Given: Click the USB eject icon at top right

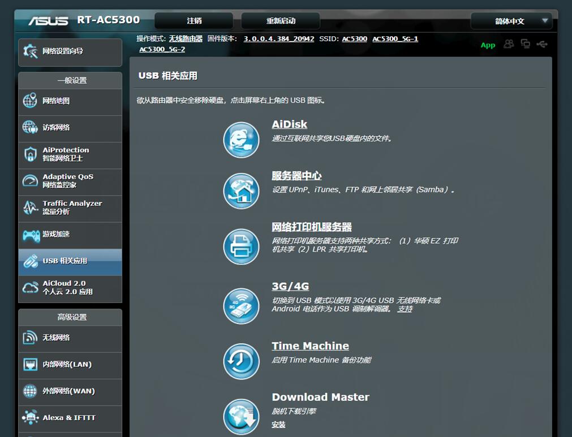Looking at the screenshot, I should [541, 45].
